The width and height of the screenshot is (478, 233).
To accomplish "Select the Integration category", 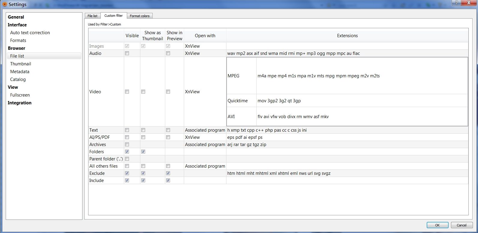I will (x=19, y=103).
